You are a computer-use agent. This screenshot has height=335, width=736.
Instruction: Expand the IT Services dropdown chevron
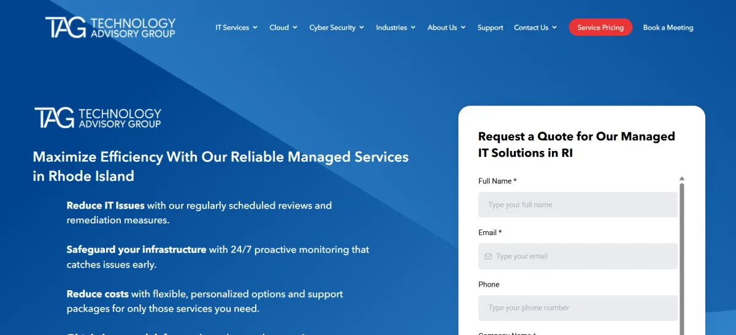(x=255, y=28)
